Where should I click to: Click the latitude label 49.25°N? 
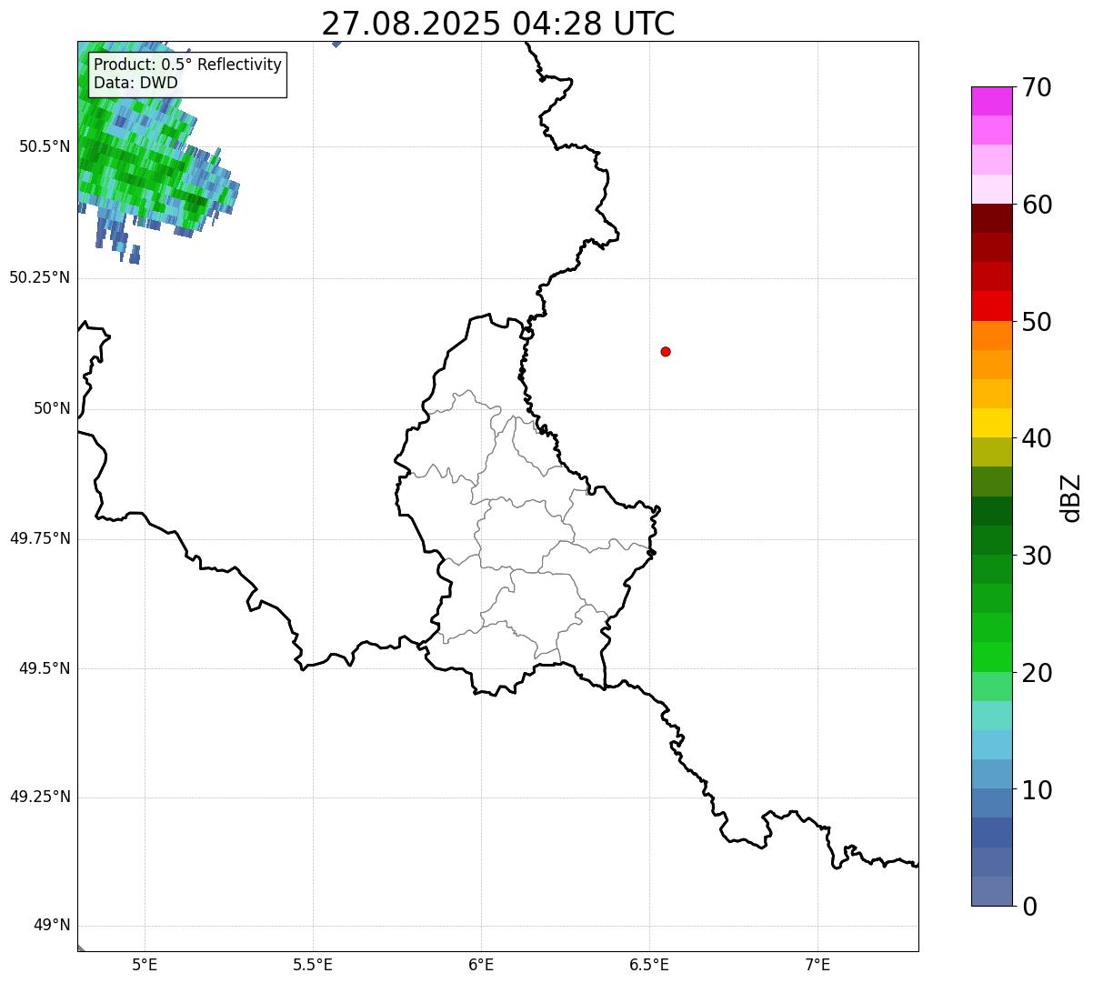pos(40,797)
